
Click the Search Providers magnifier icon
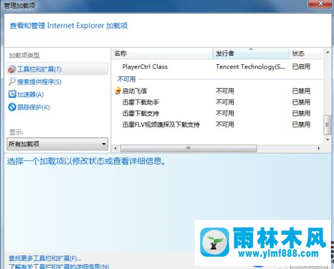[12, 81]
